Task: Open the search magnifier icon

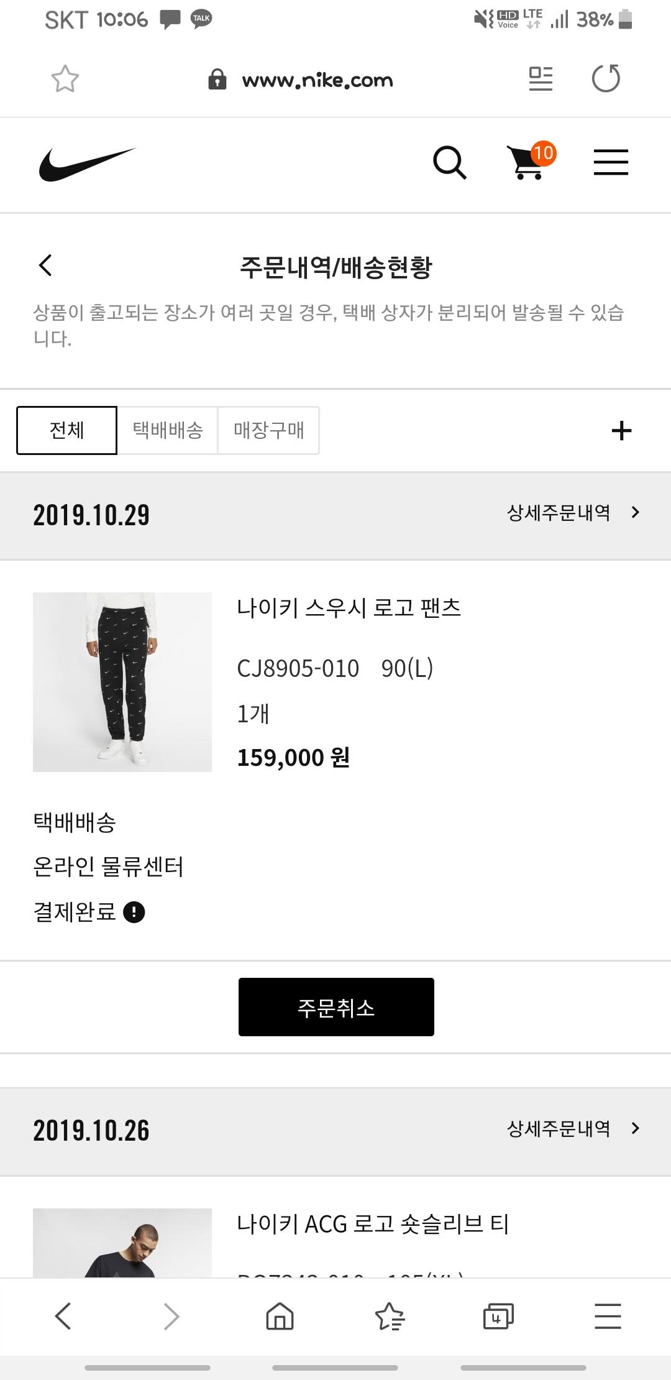Action: click(450, 163)
